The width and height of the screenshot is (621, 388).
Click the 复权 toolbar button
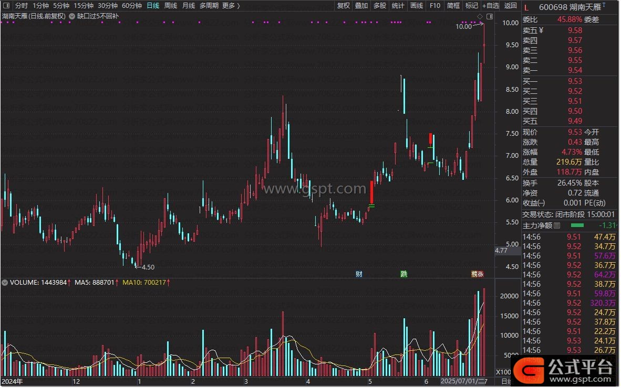(344, 6)
